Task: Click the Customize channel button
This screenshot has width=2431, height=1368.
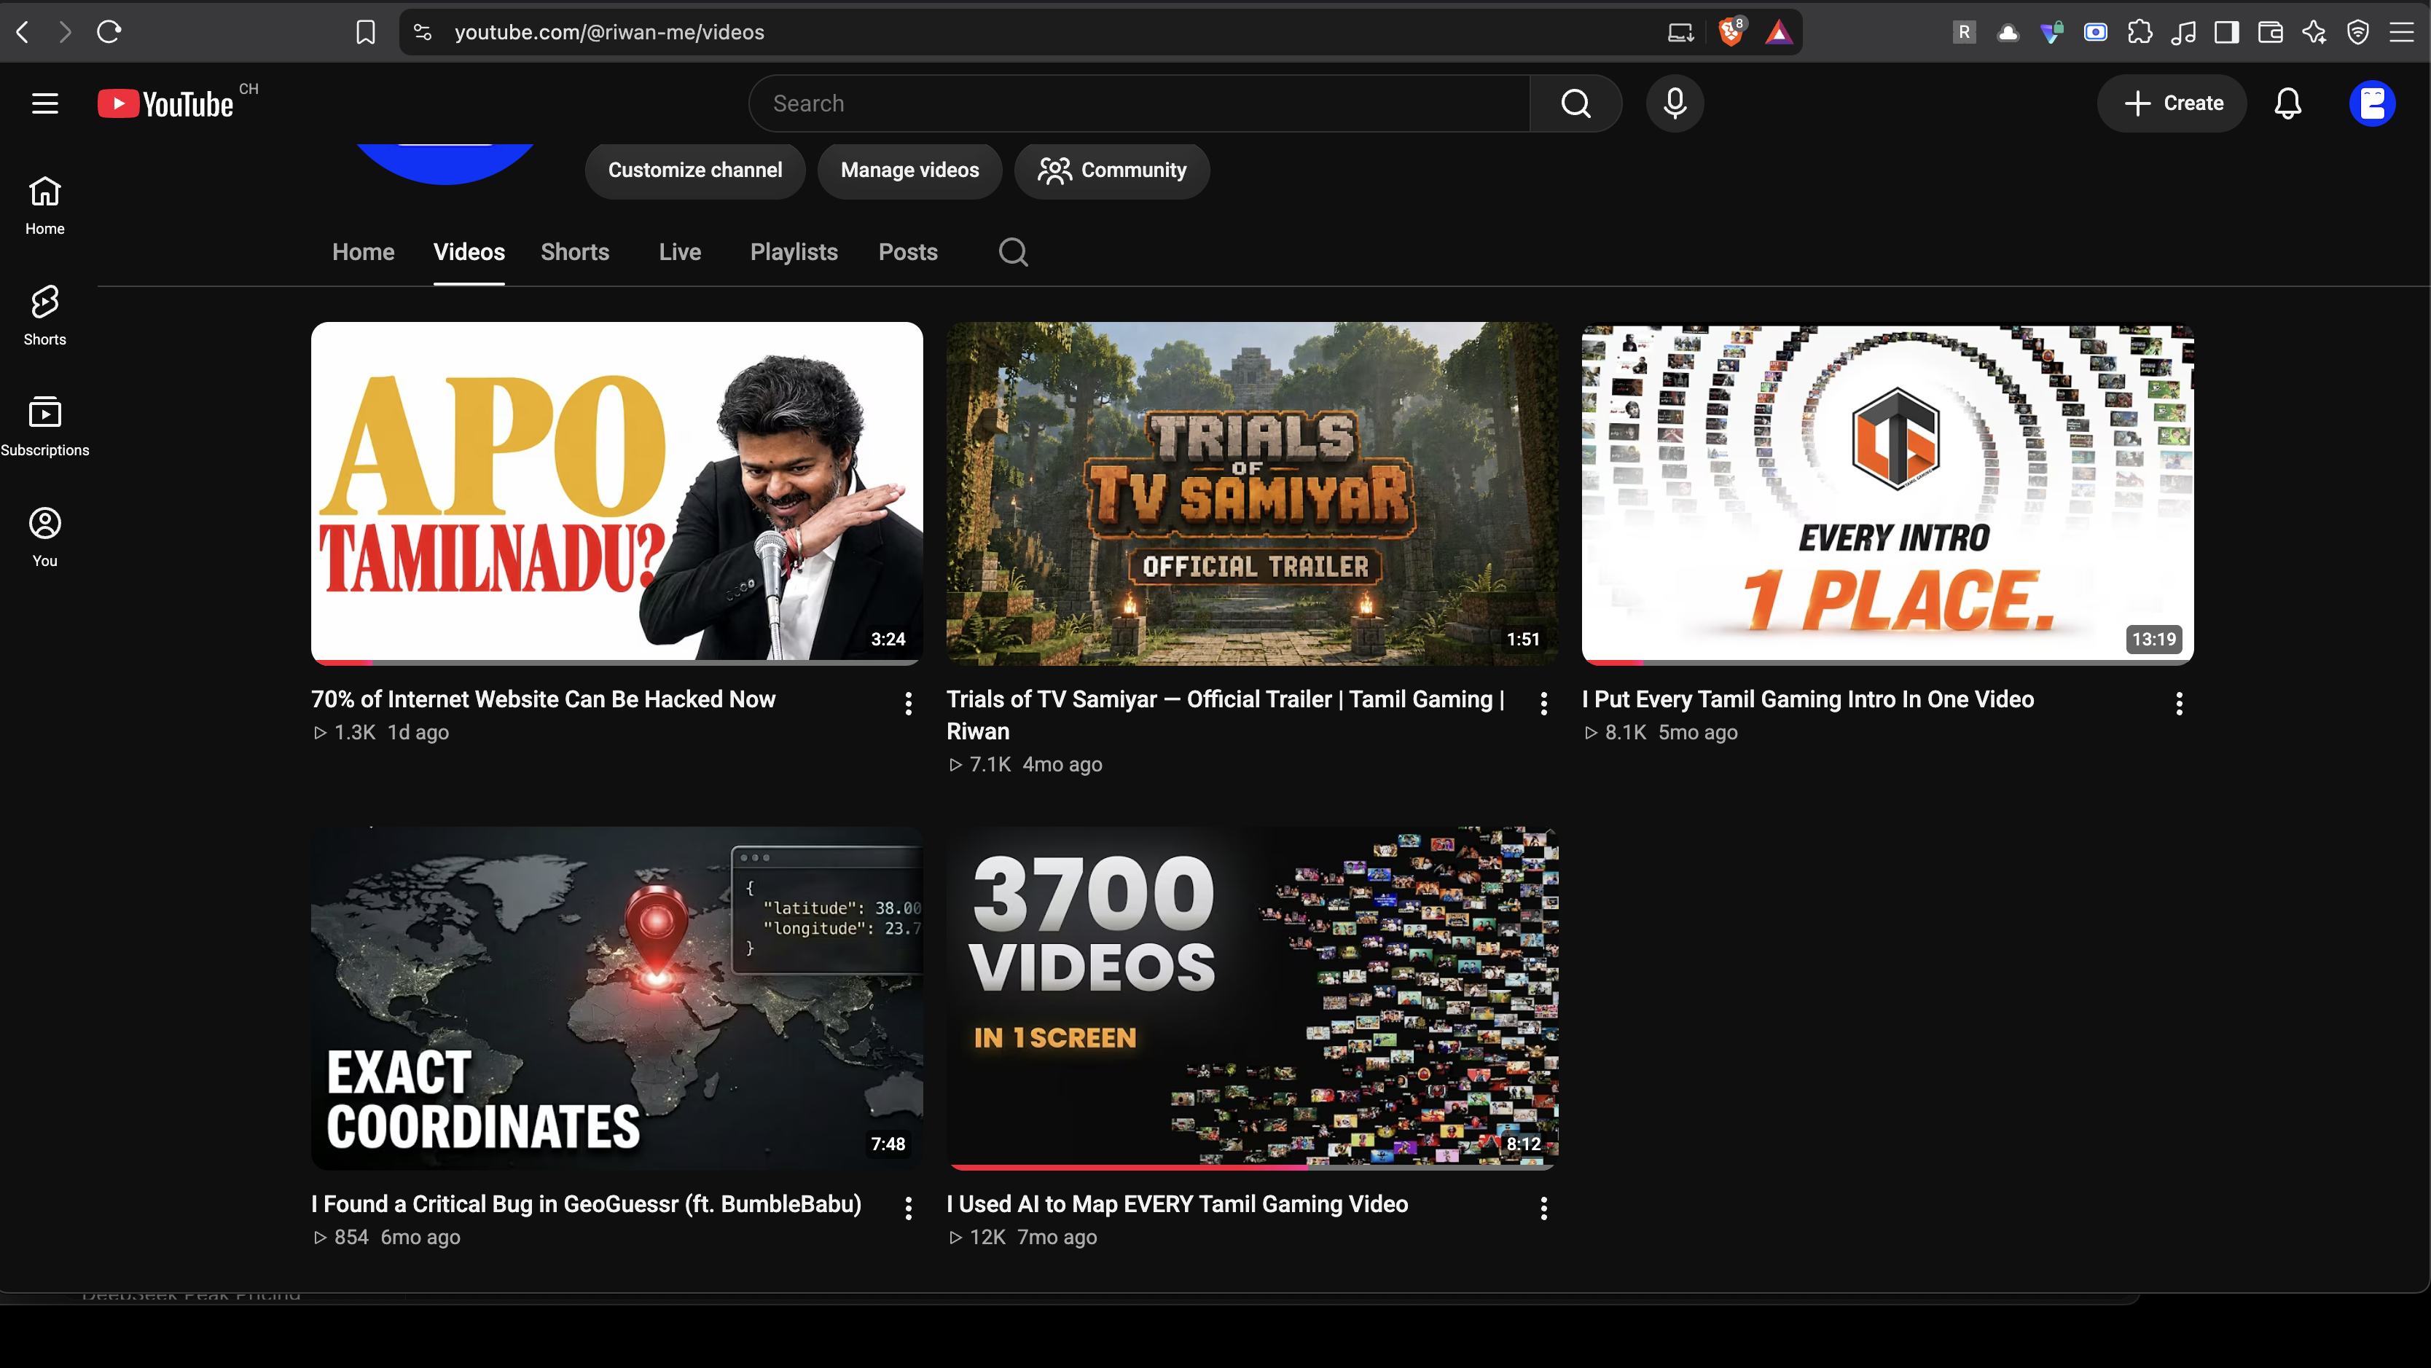Action: [x=694, y=170]
